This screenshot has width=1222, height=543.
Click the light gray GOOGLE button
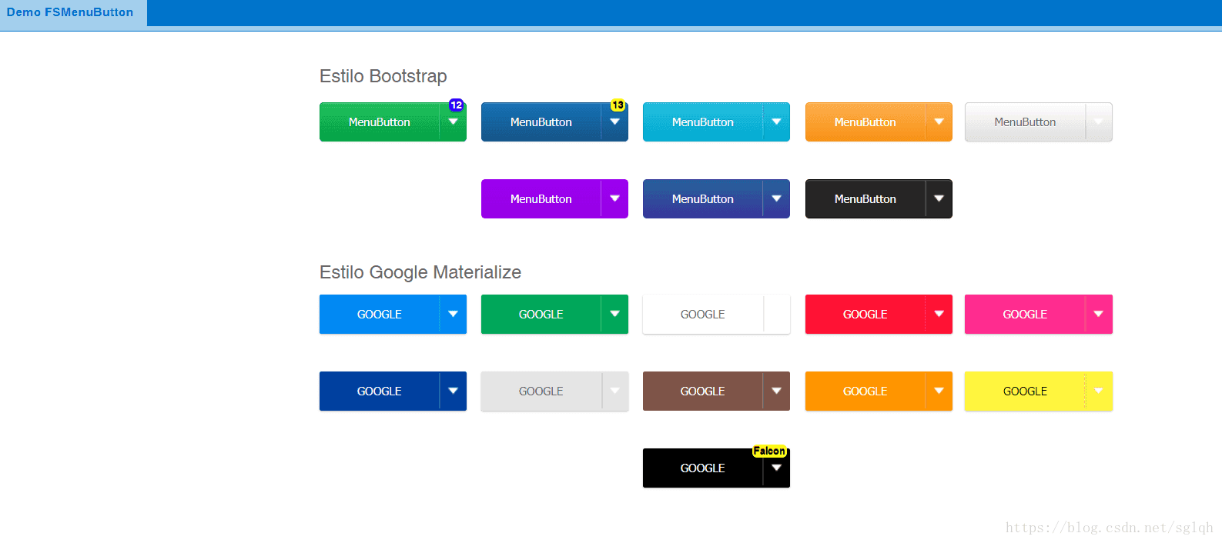pos(541,391)
